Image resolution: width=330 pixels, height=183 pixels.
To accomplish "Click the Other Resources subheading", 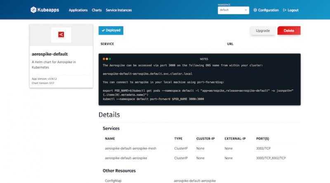I will click(119, 171).
